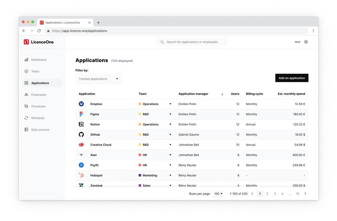Go to next page arrow

pyautogui.click(x=305, y=194)
